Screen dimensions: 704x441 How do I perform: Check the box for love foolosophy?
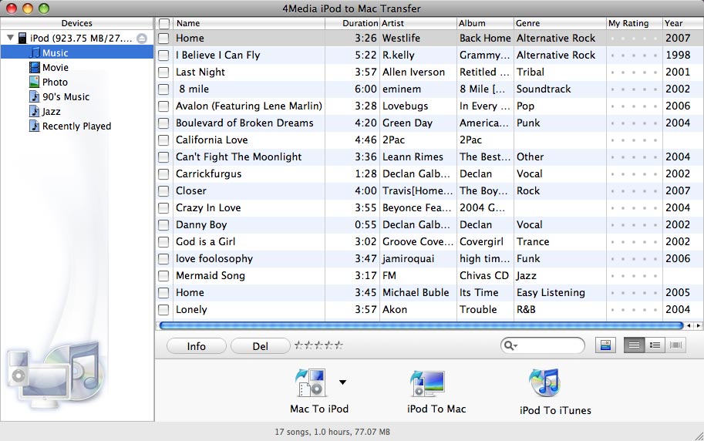click(x=164, y=259)
